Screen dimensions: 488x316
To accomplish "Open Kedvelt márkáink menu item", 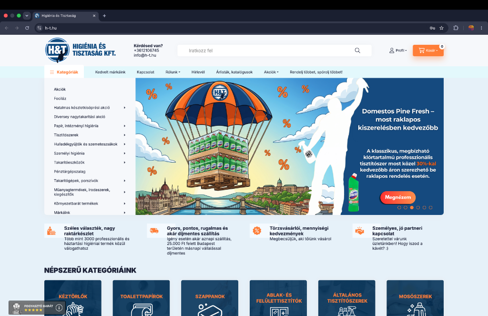I will 110,72.
